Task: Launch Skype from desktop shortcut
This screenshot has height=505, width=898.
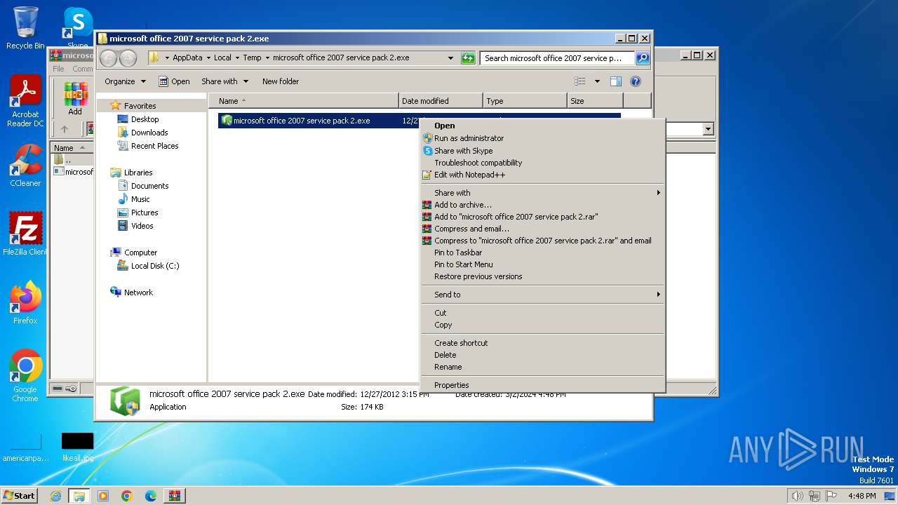Action: [x=77, y=27]
